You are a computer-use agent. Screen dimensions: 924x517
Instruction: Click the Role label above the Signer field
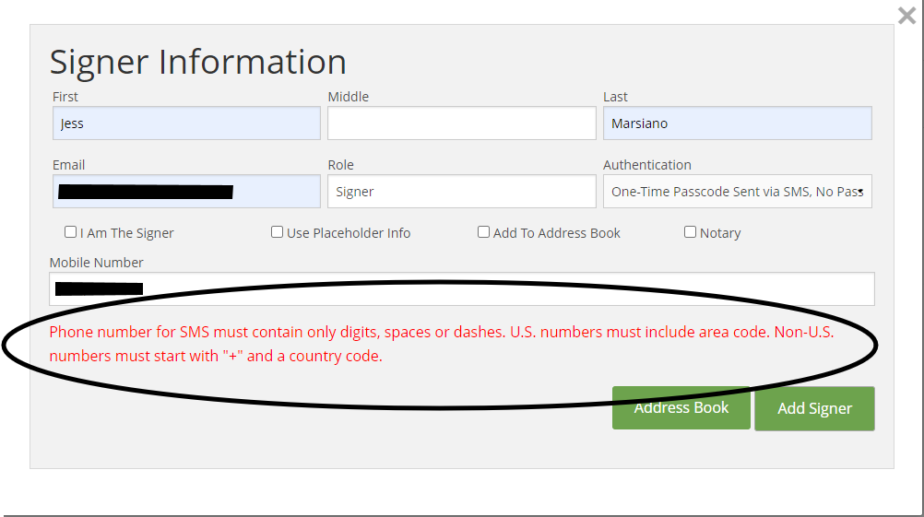pyautogui.click(x=341, y=165)
